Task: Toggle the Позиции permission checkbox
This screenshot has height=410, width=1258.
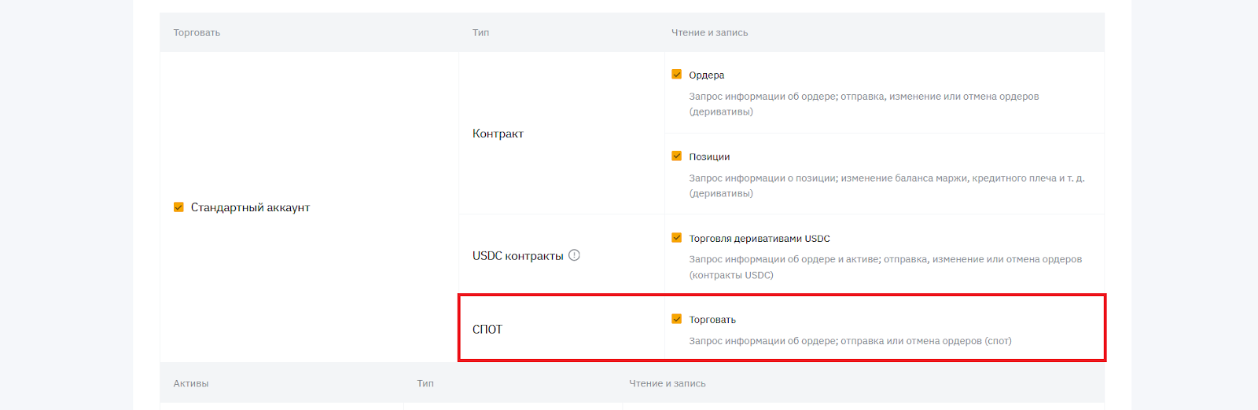Action: (x=676, y=156)
